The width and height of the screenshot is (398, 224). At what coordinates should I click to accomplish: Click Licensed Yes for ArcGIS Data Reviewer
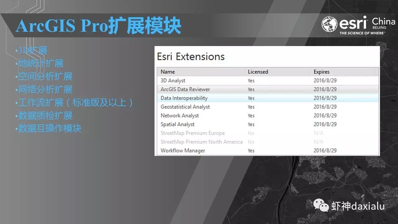pos(251,89)
